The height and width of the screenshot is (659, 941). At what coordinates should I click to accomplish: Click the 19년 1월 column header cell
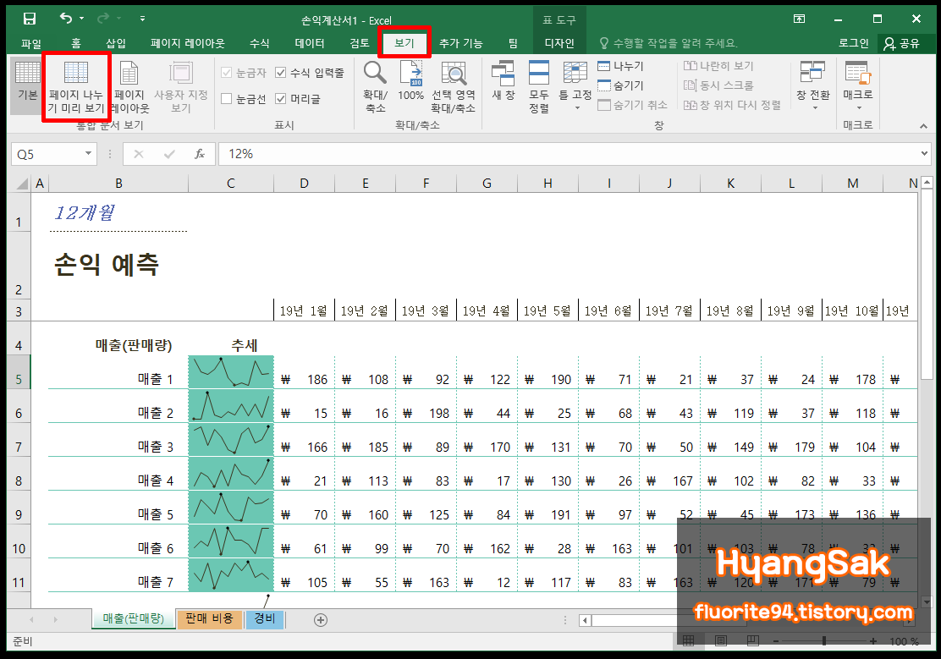(305, 311)
